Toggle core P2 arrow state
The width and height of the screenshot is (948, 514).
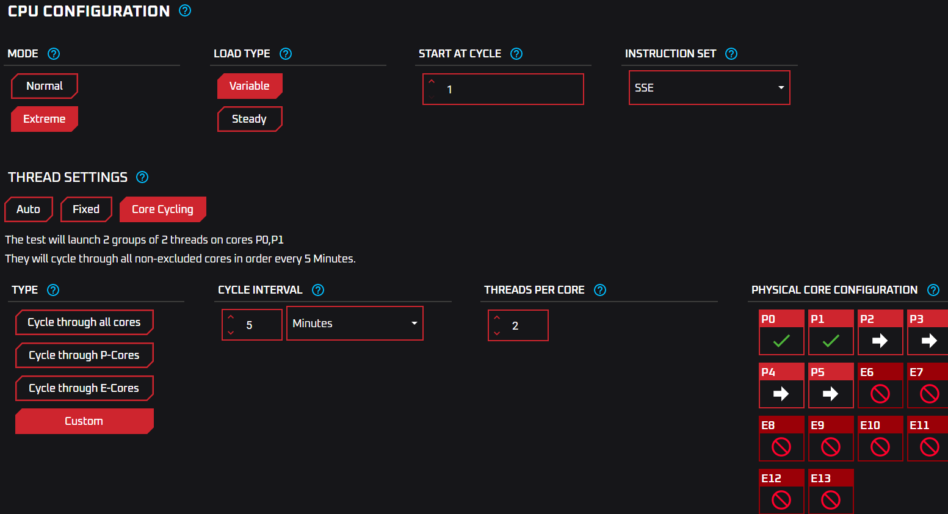(x=880, y=341)
